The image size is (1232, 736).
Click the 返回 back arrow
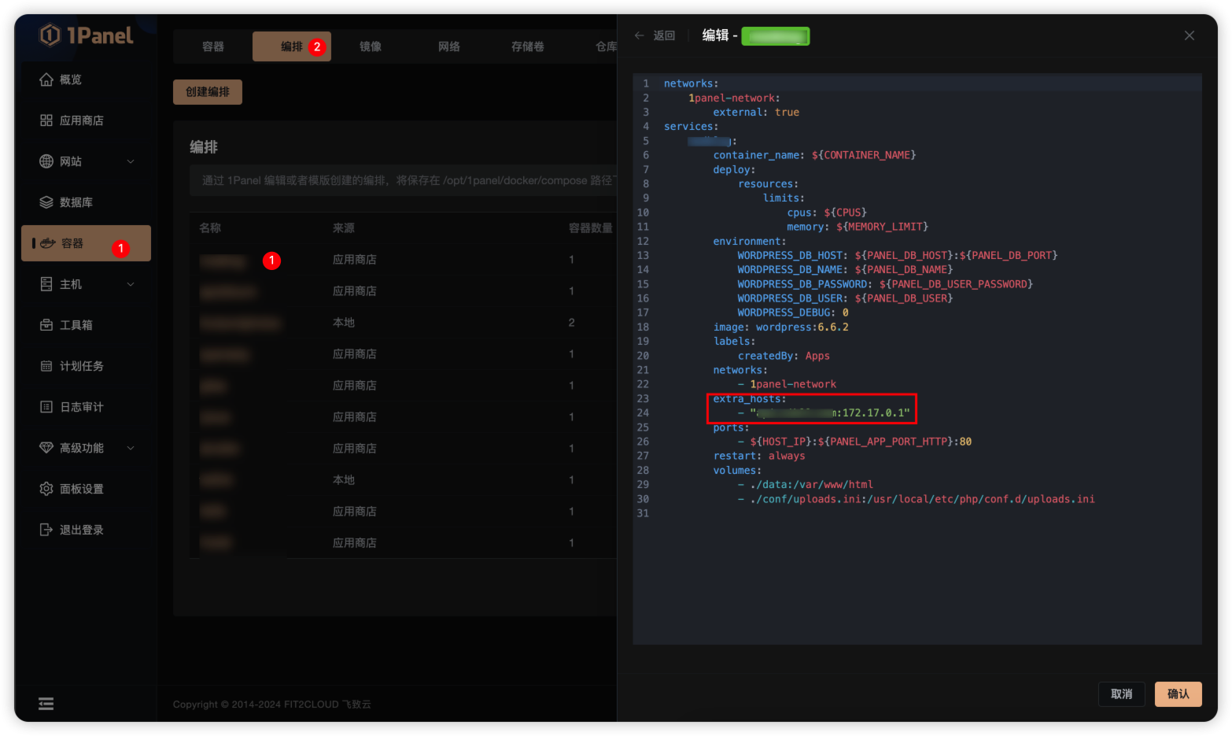(x=640, y=35)
